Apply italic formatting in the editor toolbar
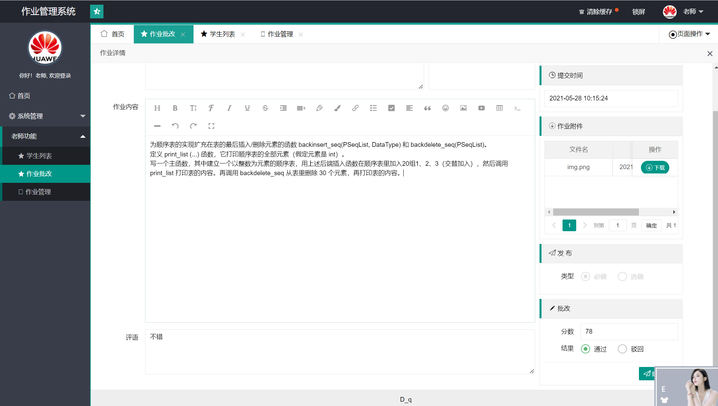718x406 pixels. (229, 108)
